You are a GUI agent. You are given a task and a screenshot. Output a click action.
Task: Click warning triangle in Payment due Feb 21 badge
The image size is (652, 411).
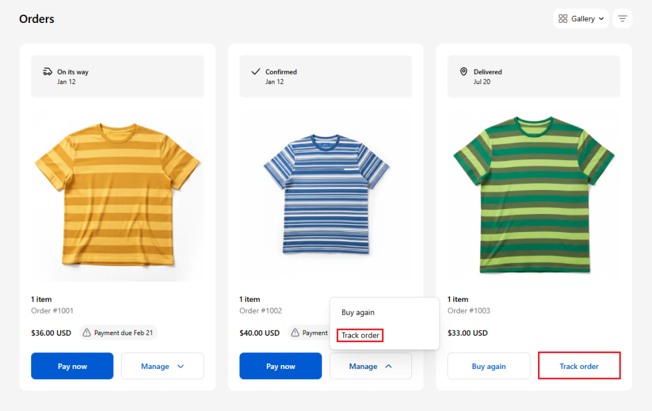[x=86, y=332]
